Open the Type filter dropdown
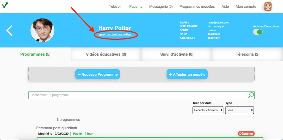 [x=239, y=110]
